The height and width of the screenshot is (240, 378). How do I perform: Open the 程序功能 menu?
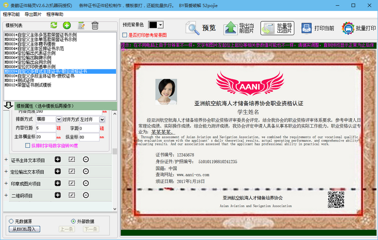[12, 15]
